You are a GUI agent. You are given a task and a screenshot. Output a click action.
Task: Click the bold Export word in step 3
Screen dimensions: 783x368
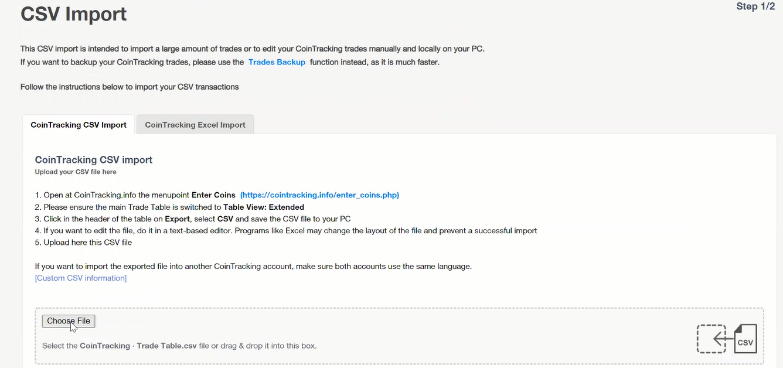[x=177, y=219]
